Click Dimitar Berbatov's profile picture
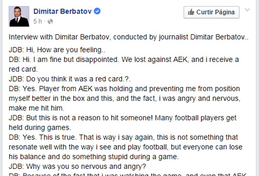Viewport: 259px width, 176px height. [19, 16]
